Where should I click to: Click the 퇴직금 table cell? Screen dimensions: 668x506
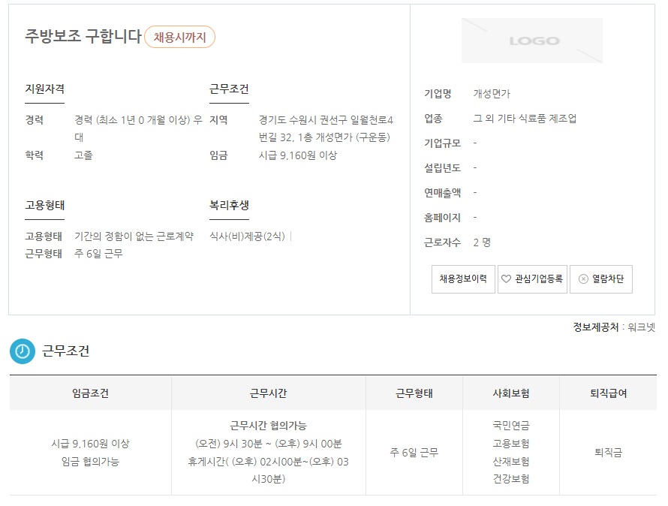(608, 453)
